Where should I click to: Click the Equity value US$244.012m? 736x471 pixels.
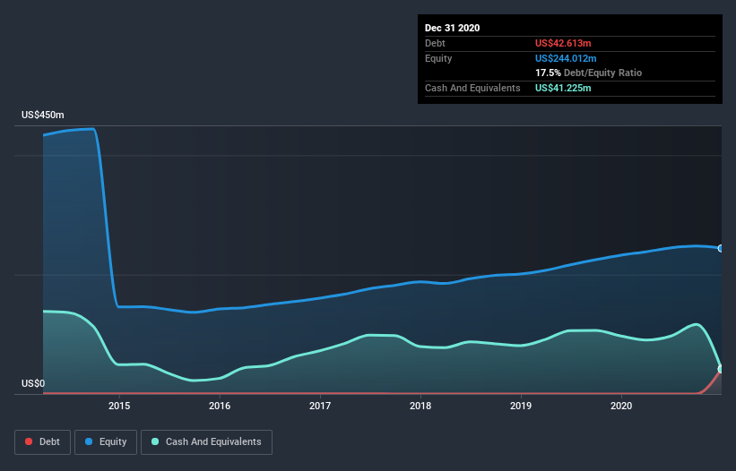[x=566, y=58]
